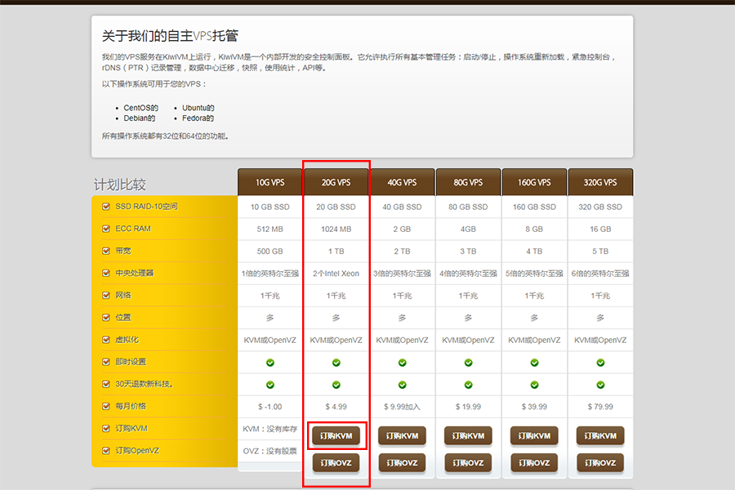Click the 2个Intel Xeon cell

click(x=336, y=274)
